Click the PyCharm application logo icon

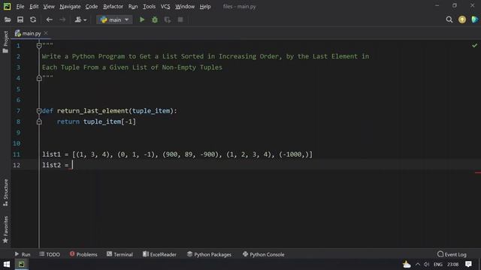[7, 6]
